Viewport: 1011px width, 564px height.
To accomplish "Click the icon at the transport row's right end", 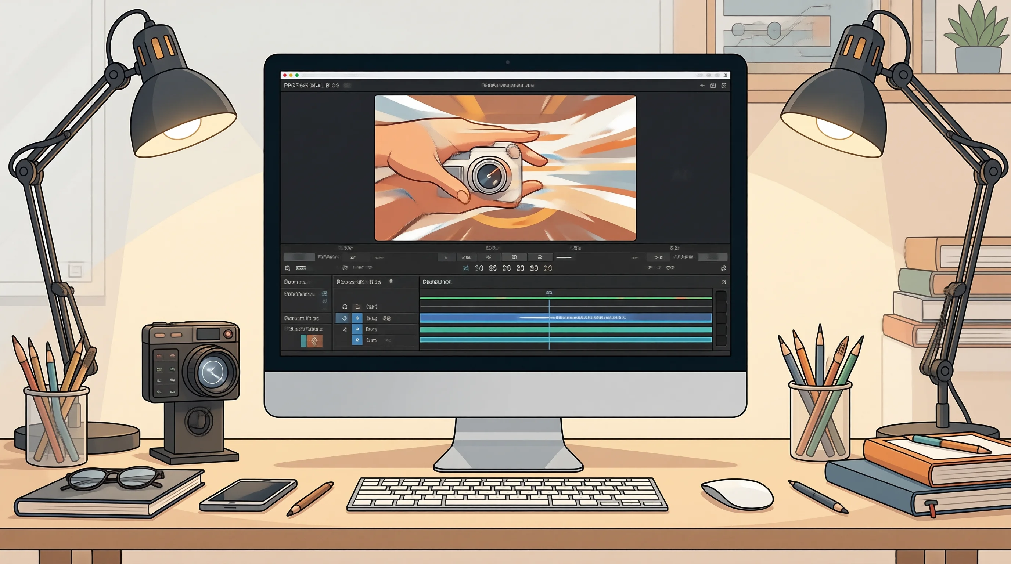I will tap(723, 268).
